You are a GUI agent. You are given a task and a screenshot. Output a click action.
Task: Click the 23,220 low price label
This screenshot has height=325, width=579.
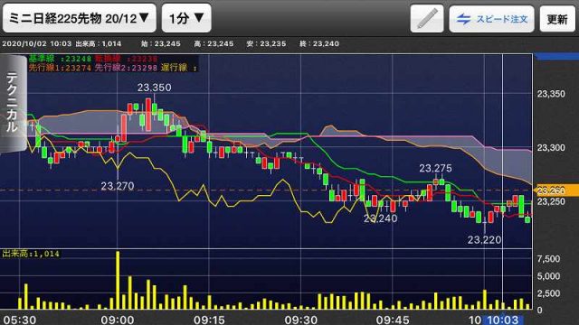pos(484,240)
